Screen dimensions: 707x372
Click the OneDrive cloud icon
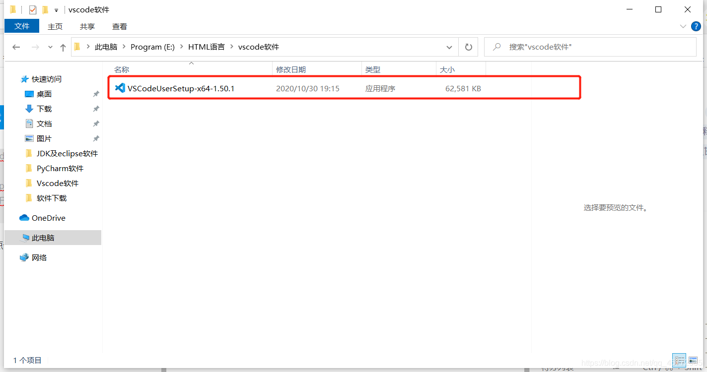click(24, 218)
